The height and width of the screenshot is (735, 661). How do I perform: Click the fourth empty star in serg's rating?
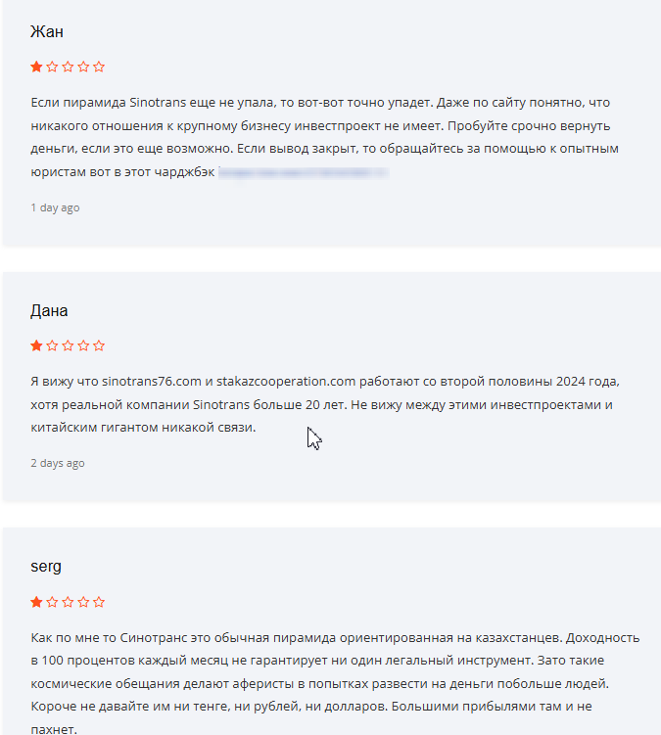83,602
